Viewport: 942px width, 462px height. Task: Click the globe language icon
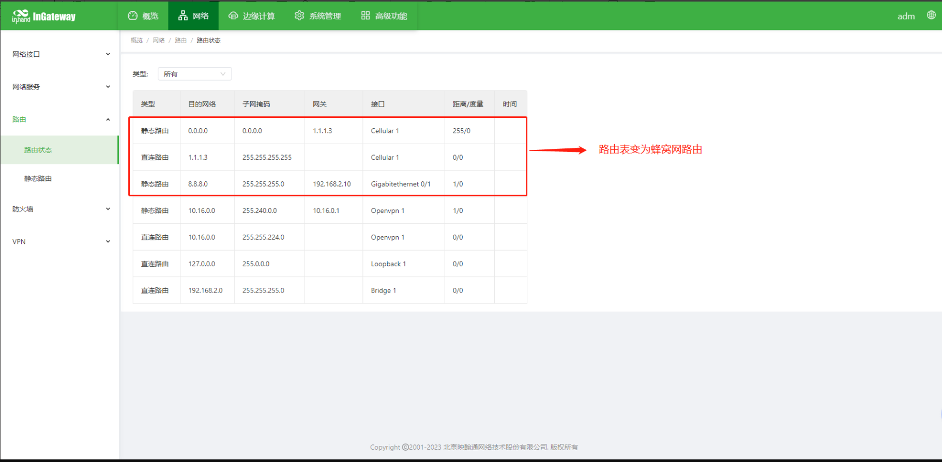click(x=931, y=16)
